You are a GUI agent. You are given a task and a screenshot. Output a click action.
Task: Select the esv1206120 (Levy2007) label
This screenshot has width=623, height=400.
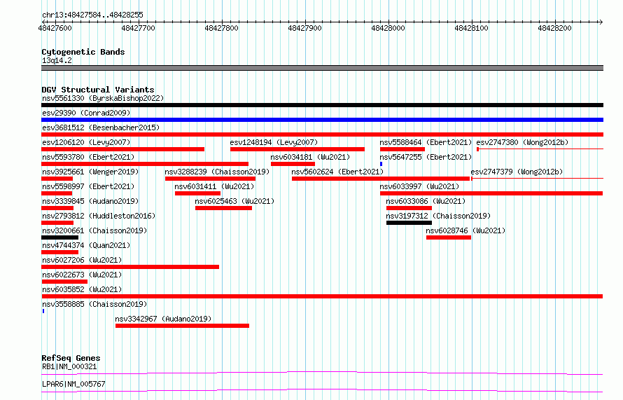pos(86,142)
